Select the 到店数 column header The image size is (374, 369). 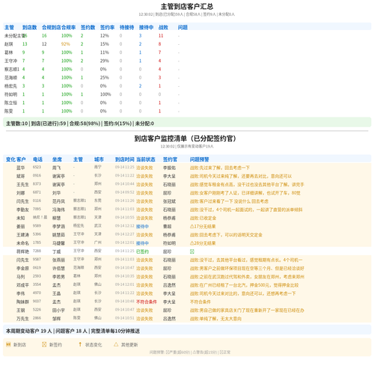[x=30, y=28]
